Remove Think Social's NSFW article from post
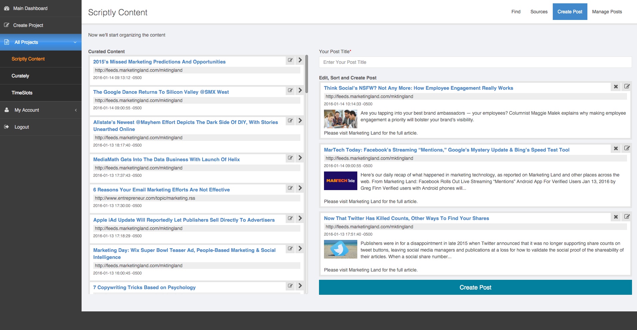 (x=616, y=86)
